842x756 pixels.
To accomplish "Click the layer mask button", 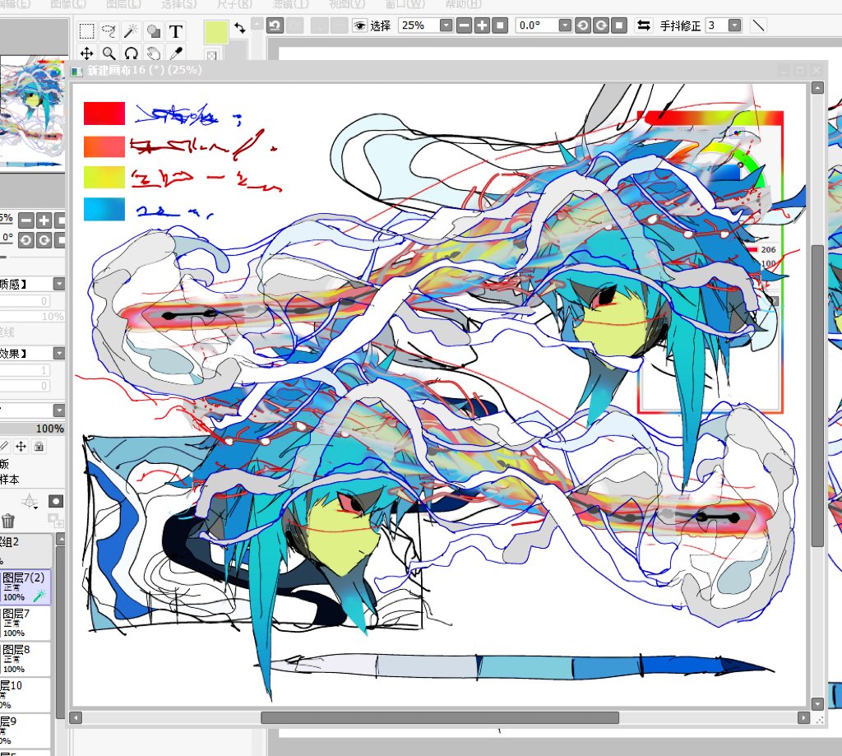I will coord(56,501).
